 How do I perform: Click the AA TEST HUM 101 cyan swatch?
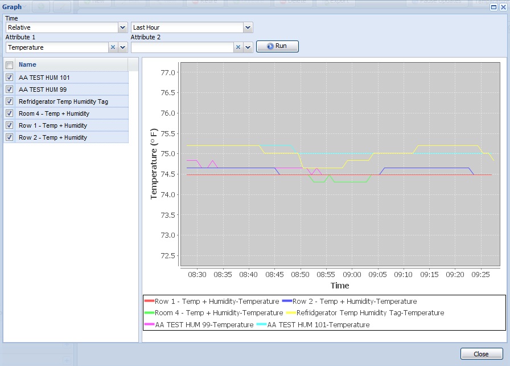[261, 324]
